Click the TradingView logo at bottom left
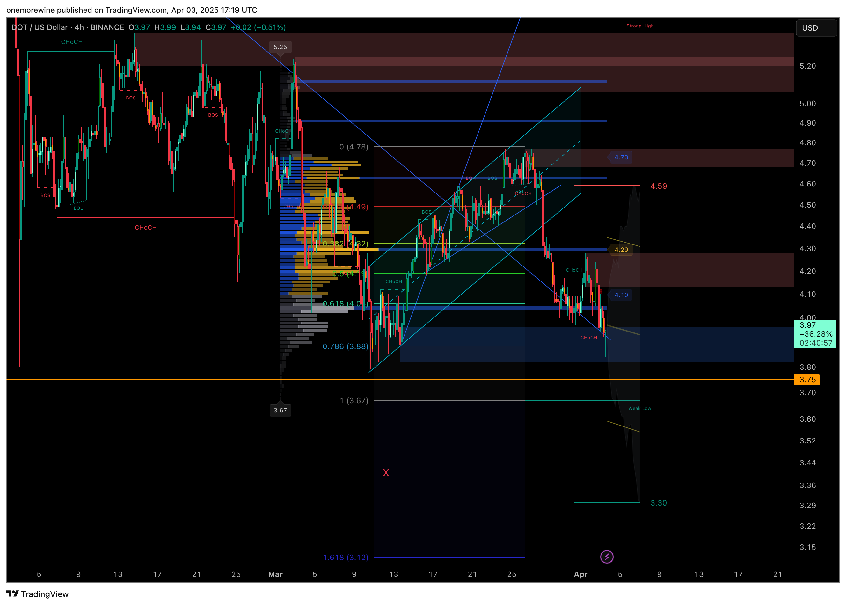846x605 pixels. pyautogui.click(x=38, y=594)
